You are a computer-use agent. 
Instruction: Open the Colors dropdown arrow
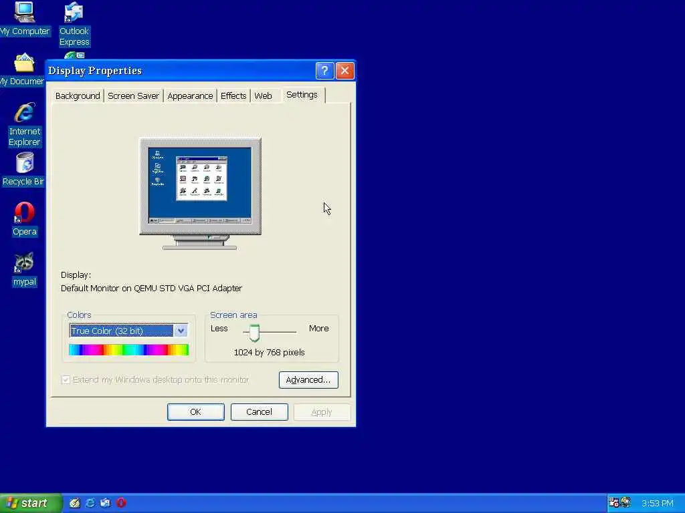(181, 331)
